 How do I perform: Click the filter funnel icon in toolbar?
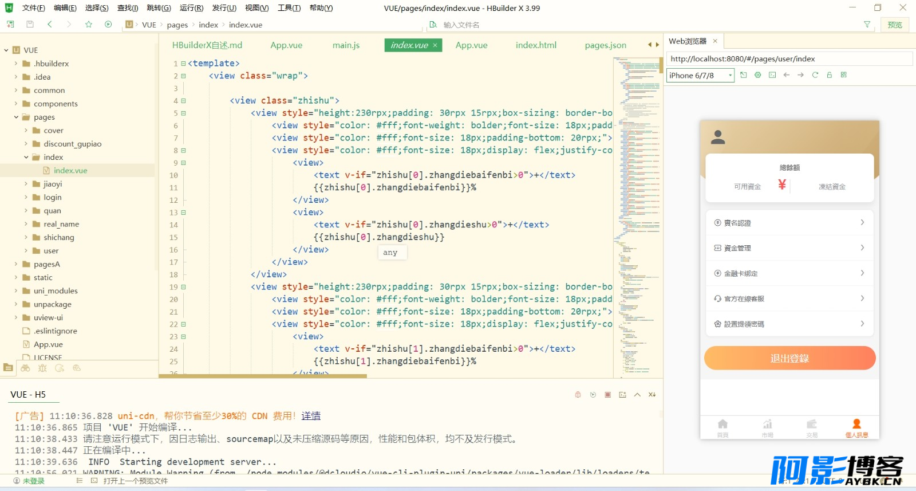coord(867,25)
